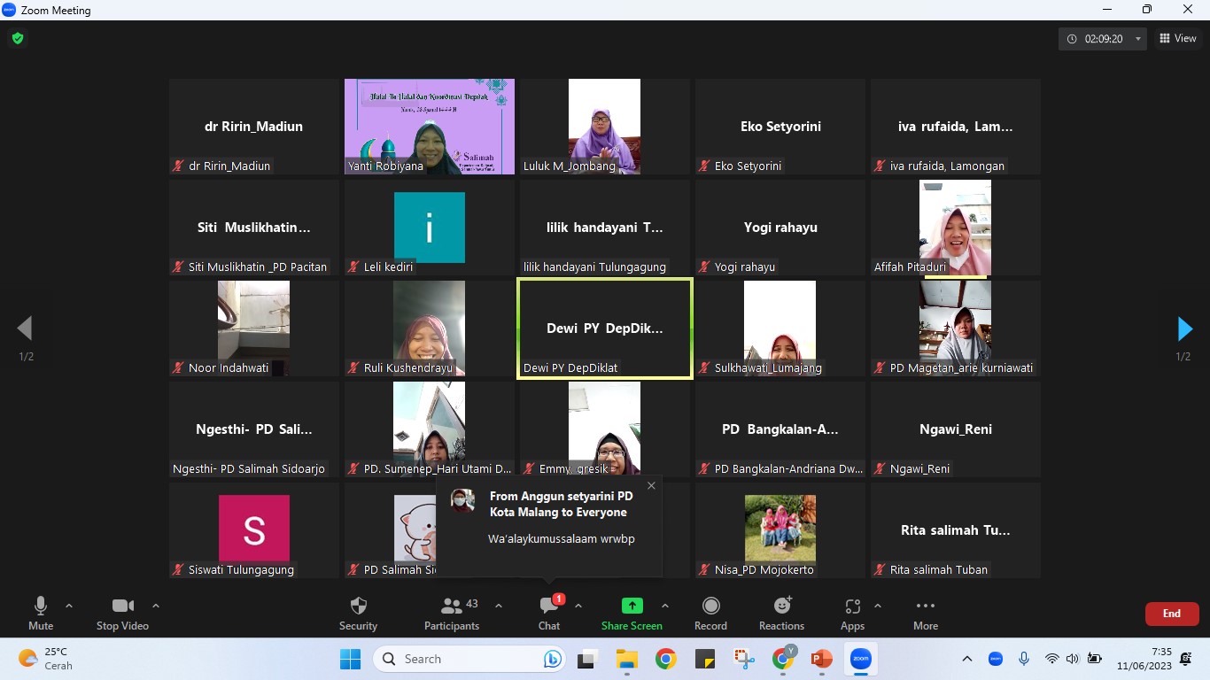The width and height of the screenshot is (1210, 680).
Task: Start recording the meeting
Action: tap(710, 614)
